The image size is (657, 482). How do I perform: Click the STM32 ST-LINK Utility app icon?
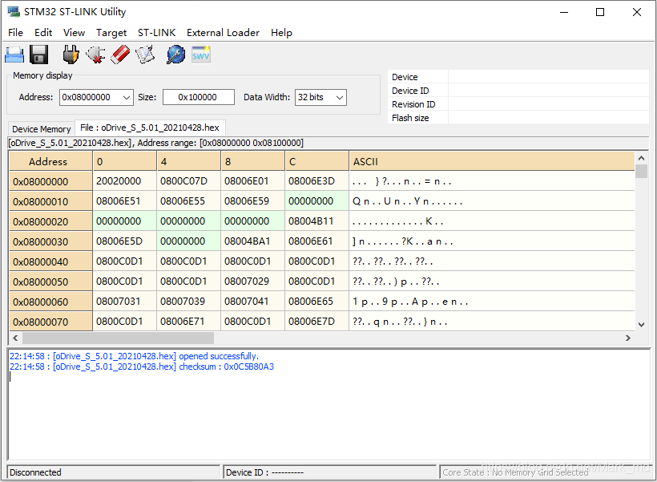click(14, 12)
